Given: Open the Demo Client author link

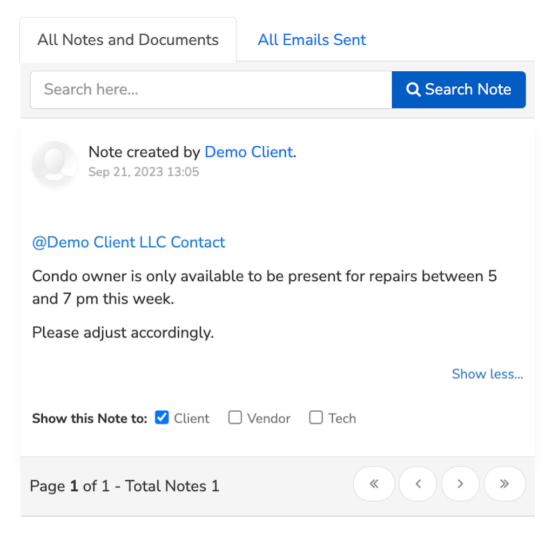Looking at the screenshot, I should click(x=248, y=152).
